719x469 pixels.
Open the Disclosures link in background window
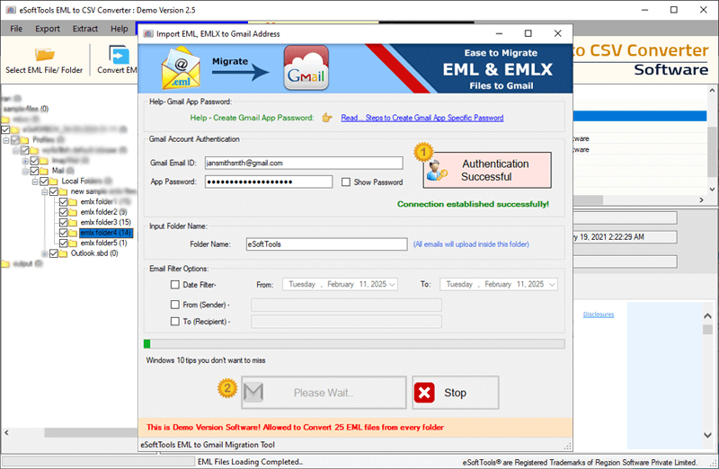[599, 314]
